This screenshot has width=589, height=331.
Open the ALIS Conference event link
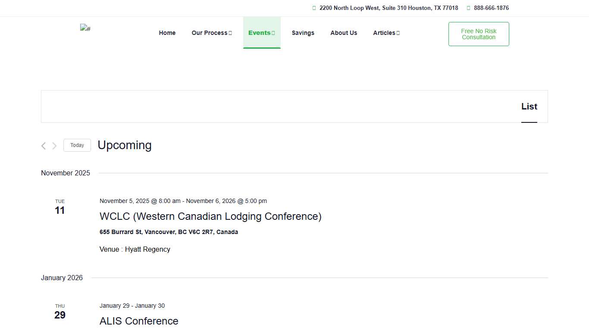[139, 321]
